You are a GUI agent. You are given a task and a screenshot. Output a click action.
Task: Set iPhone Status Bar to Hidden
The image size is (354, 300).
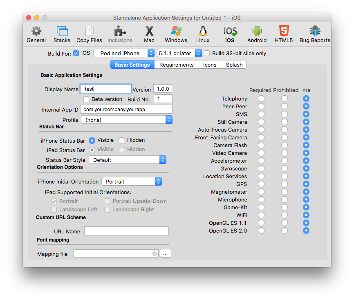click(122, 140)
